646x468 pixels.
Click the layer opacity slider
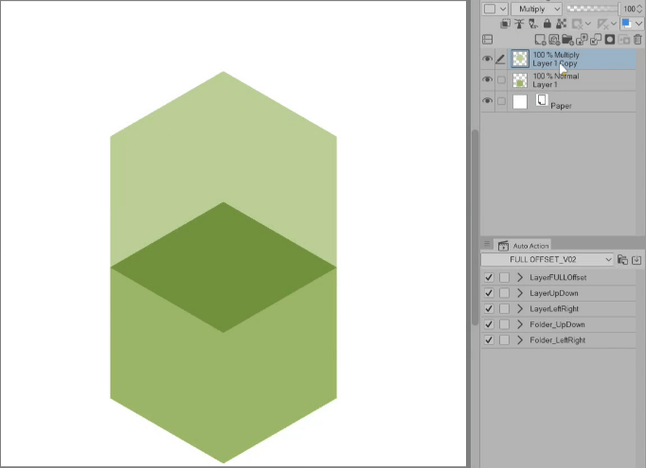click(592, 9)
